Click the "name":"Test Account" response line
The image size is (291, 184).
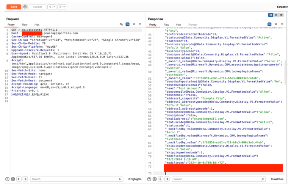pyautogui.click(x=183, y=88)
